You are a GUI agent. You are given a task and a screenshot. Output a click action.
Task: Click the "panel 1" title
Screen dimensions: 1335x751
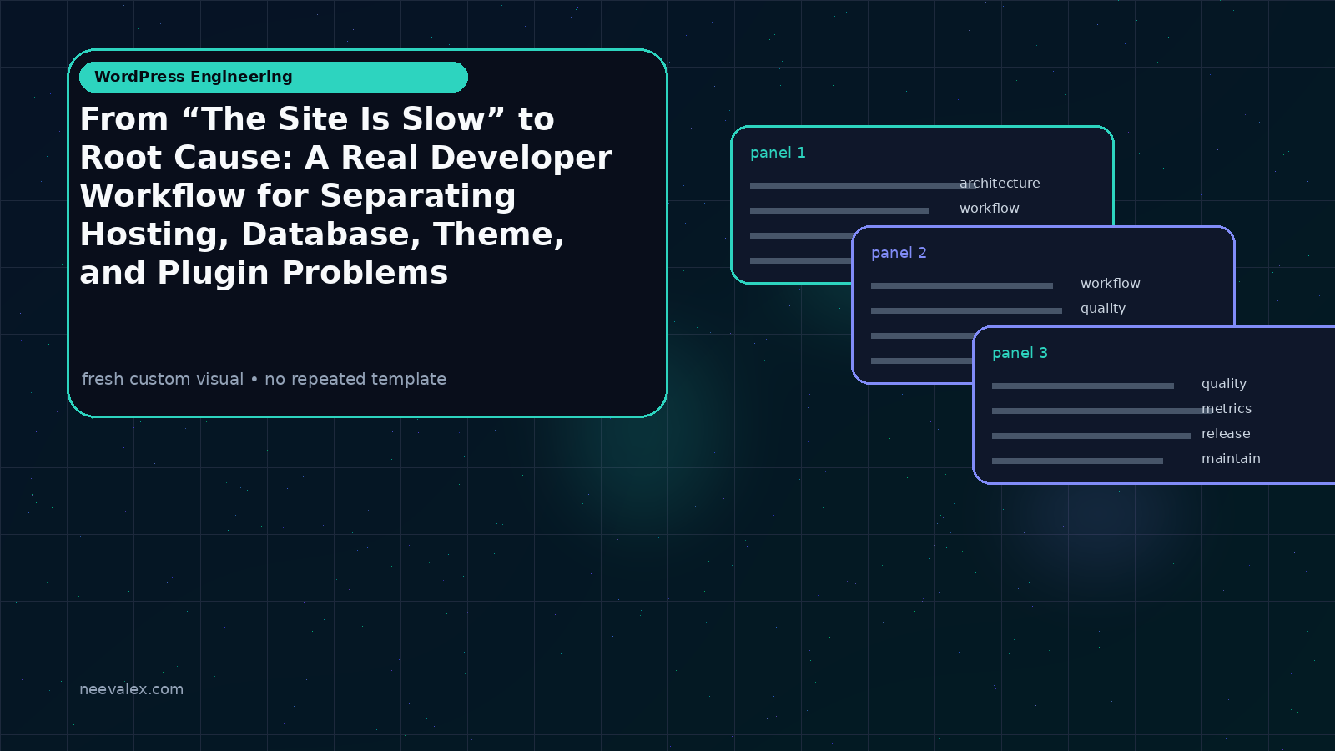tap(778, 153)
